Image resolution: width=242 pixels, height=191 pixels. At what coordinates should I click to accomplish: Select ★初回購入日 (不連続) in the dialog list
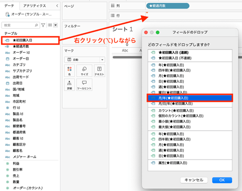[x=190, y=58]
